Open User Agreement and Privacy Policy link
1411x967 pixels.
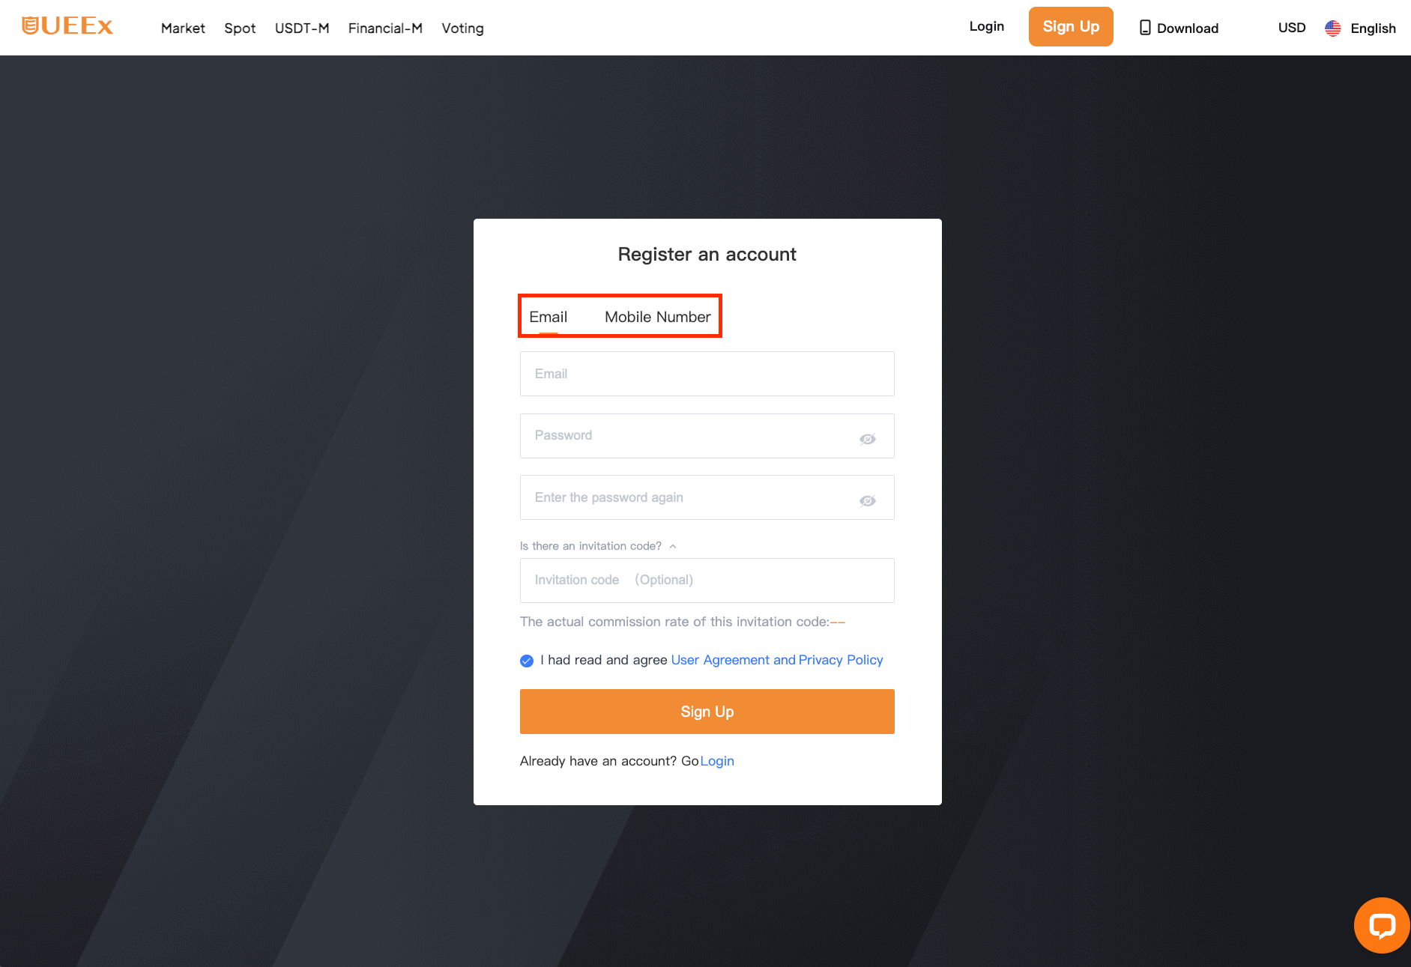[777, 660]
